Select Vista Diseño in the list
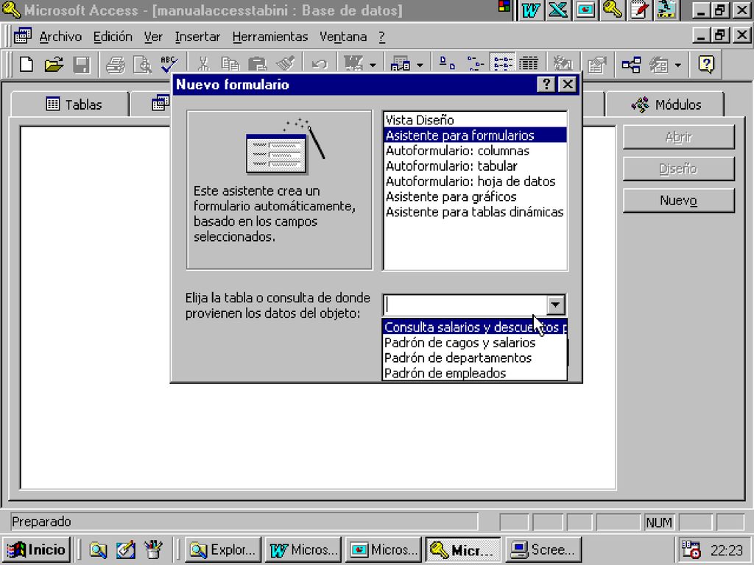The image size is (754, 565). [x=475, y=120]
